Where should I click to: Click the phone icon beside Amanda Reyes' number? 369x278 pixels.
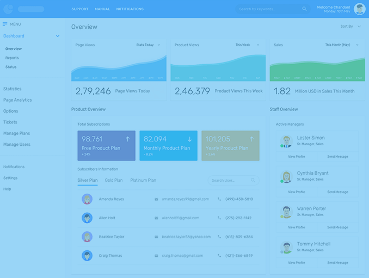[x=219, y=199]
